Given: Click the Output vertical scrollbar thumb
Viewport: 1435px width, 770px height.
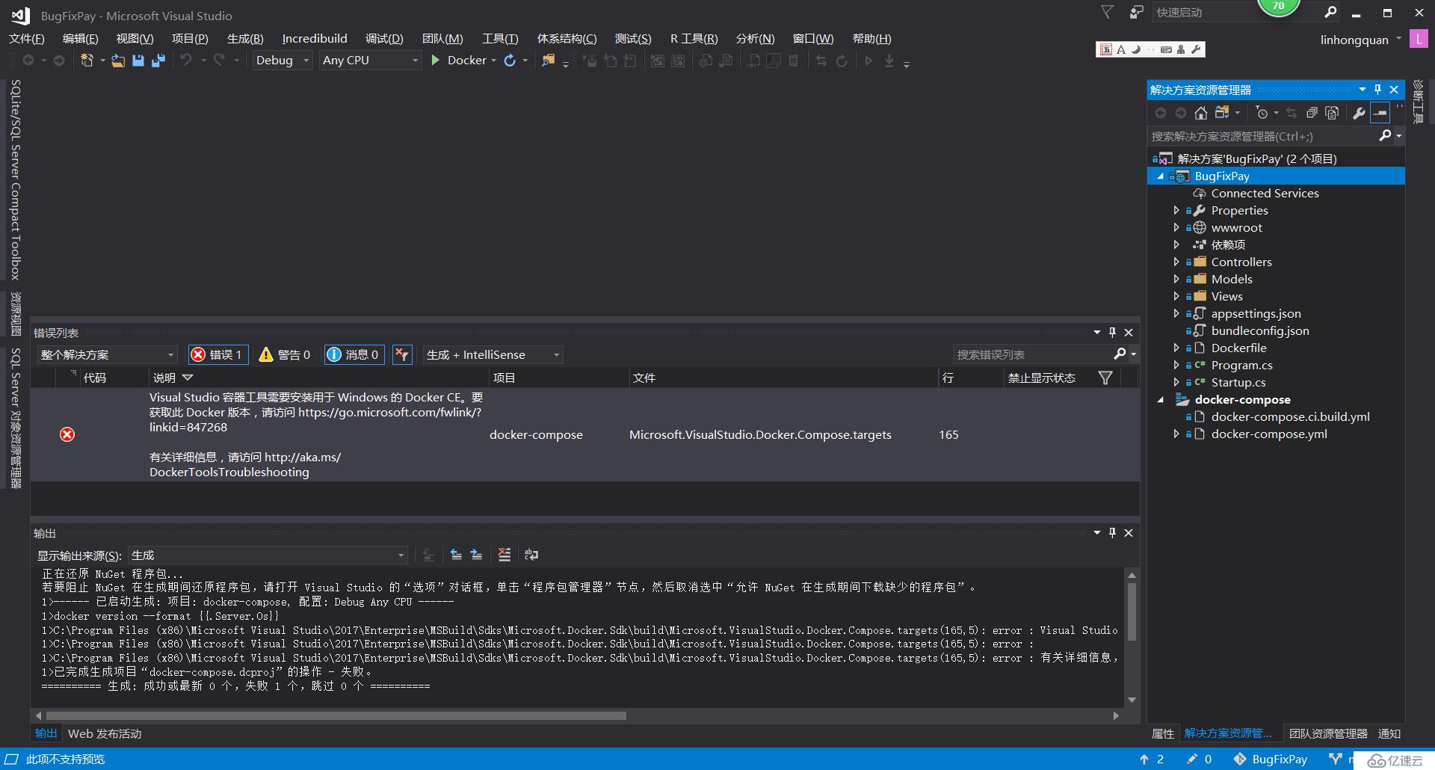Looking at the screenshot, I should coord(1132,612).
